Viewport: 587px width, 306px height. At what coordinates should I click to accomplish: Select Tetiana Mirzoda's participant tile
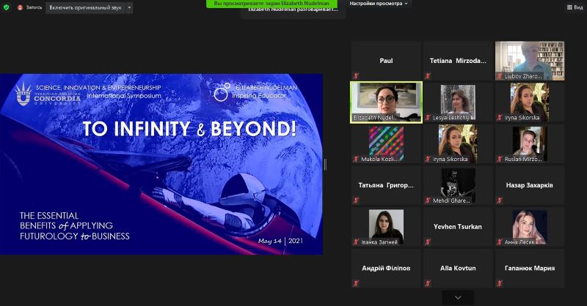pyautogui.click(x=458, y=61)
